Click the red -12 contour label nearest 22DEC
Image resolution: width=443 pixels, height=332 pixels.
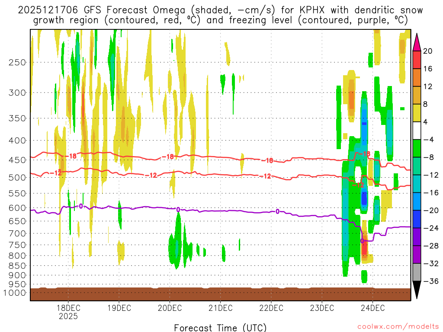(x=265, y=176)
